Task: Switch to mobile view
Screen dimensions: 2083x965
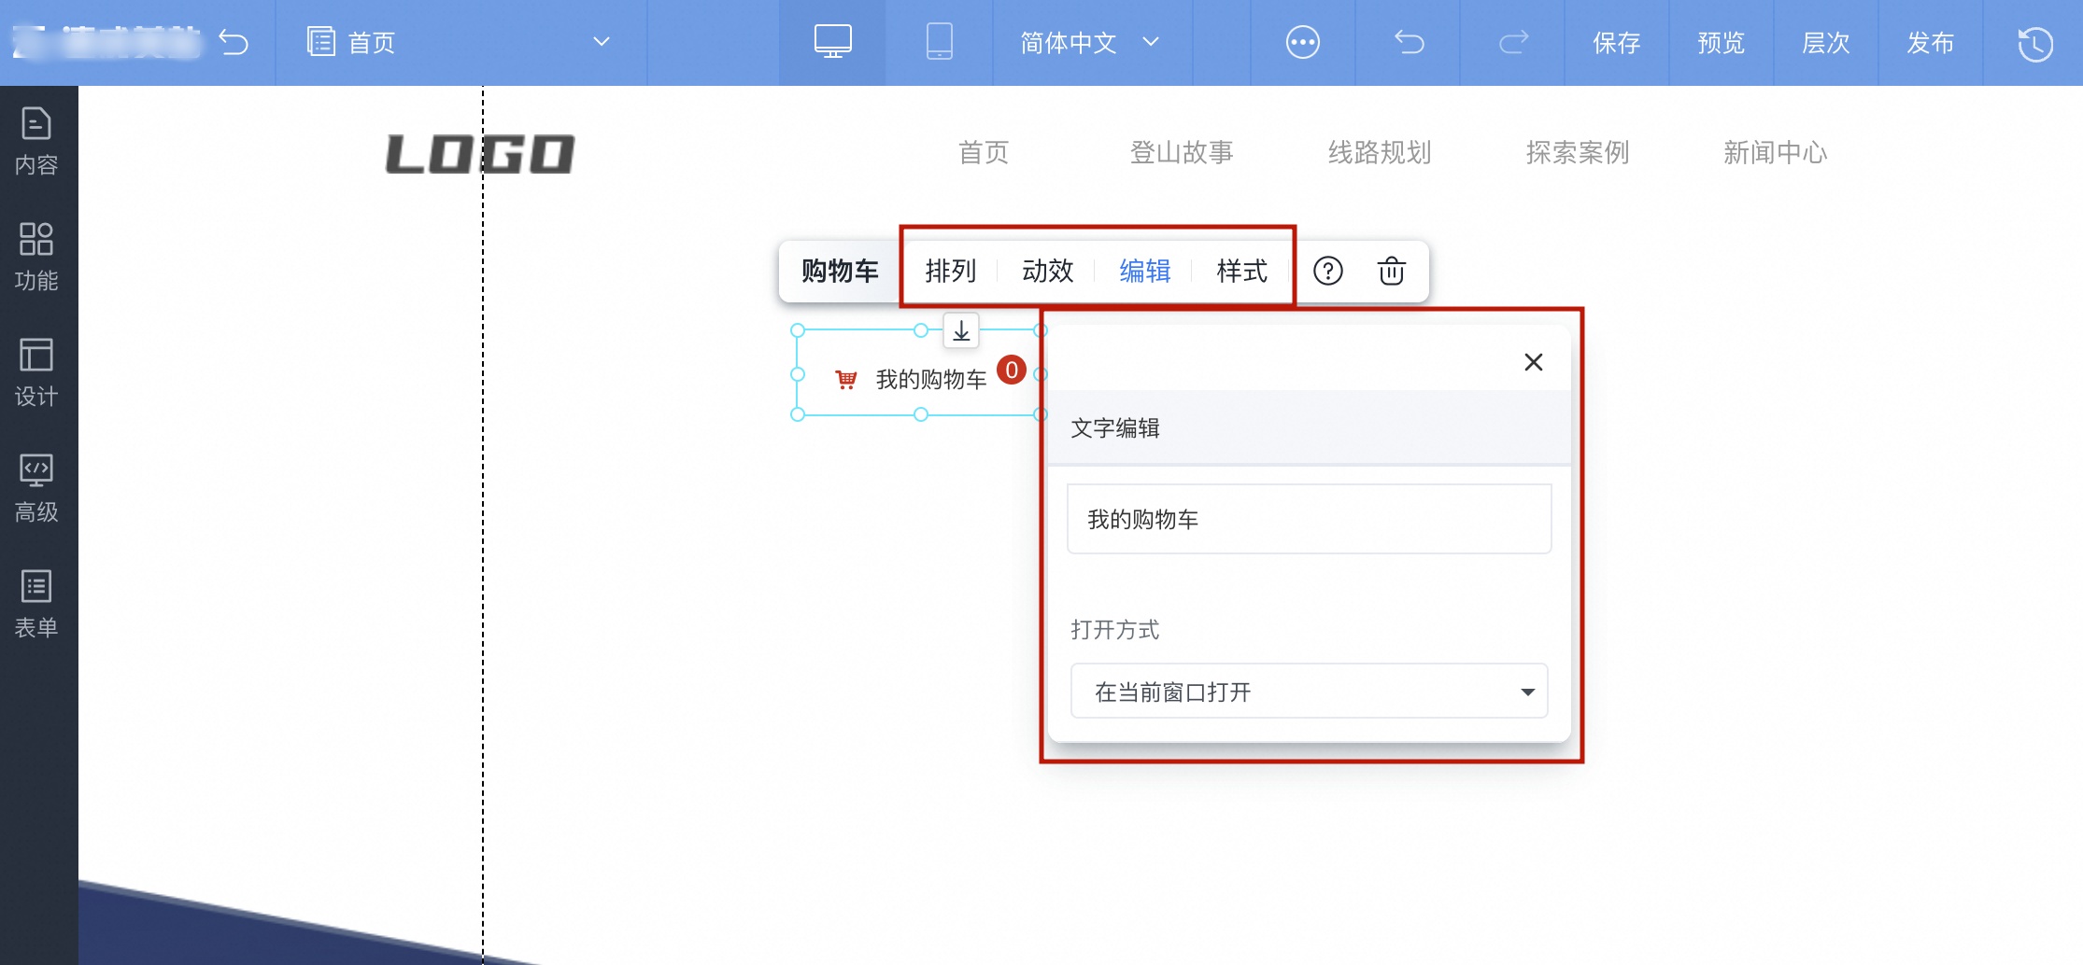Action: 939,42
